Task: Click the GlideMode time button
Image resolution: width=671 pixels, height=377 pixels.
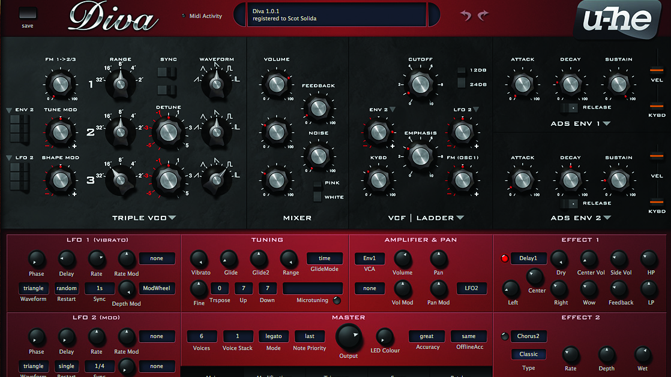Action: pyautogui.click(x=324, y=258)
